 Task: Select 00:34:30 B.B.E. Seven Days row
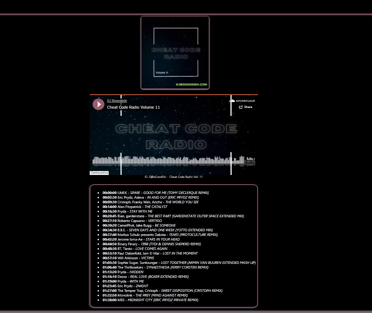coord(158,230)
